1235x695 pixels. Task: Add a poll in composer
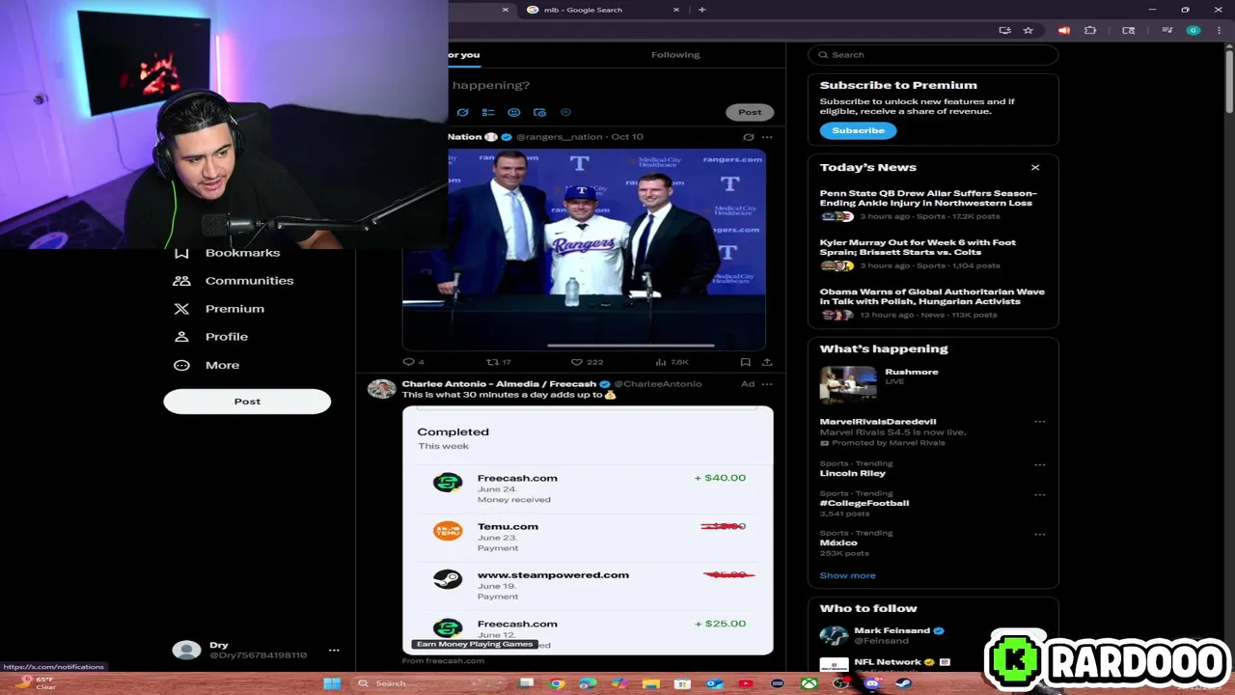(488, 112)
